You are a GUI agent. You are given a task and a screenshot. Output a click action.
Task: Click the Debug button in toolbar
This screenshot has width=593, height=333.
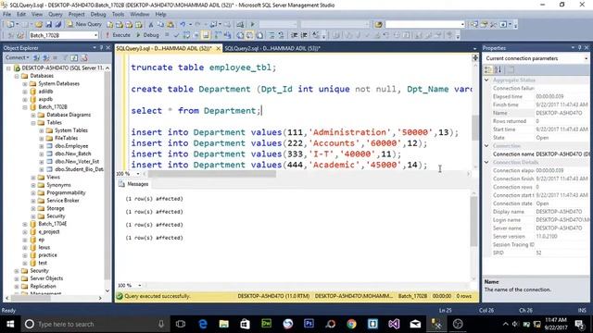pos(147,35)
